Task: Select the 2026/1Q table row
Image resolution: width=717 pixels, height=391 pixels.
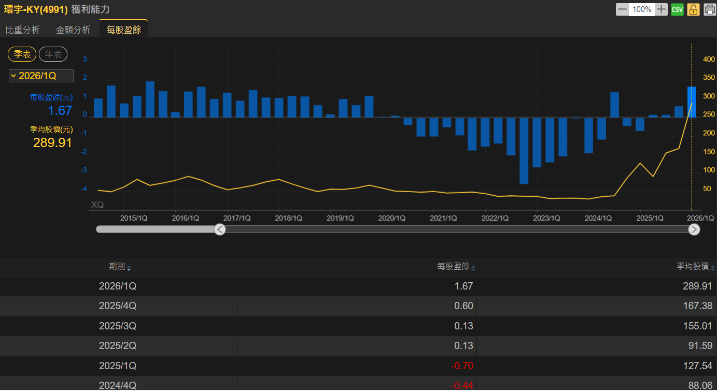Action: (x=358, y=286)
